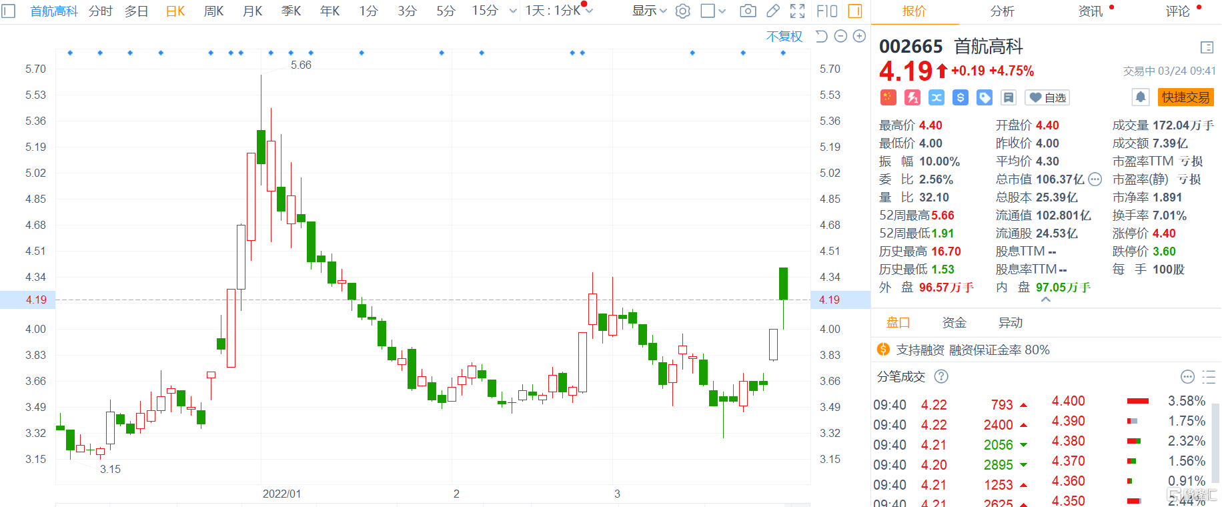Select the 月K monthly candlestick tab

click(x=252, y=11)
